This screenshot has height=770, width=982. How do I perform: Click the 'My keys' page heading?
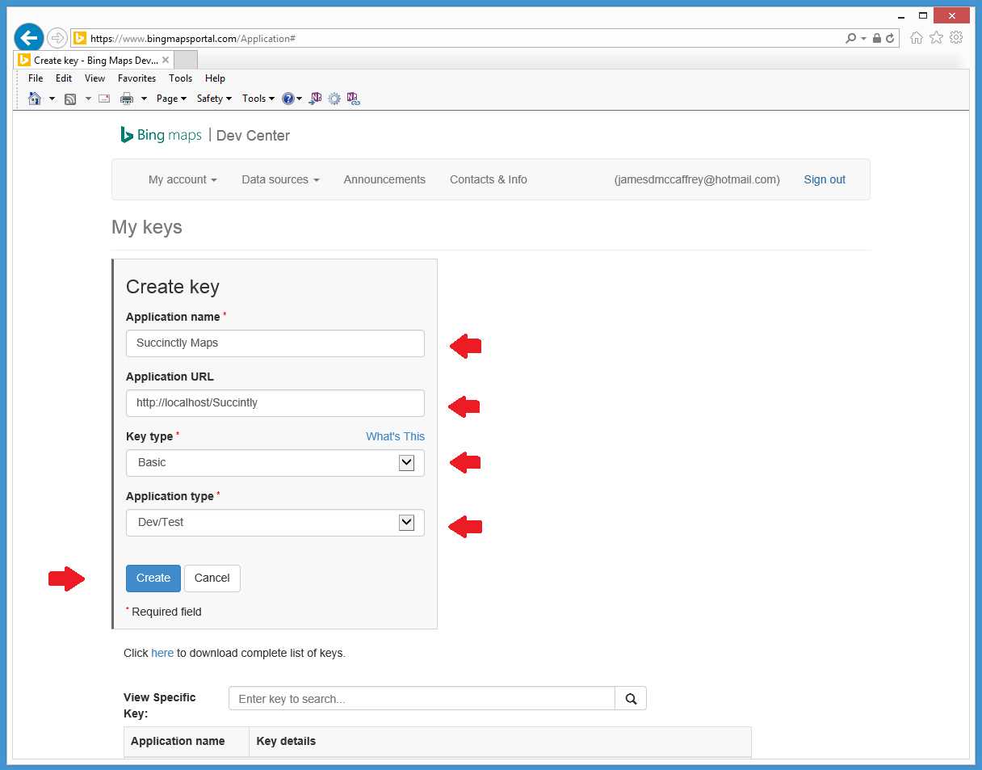(x=147, y=227)
